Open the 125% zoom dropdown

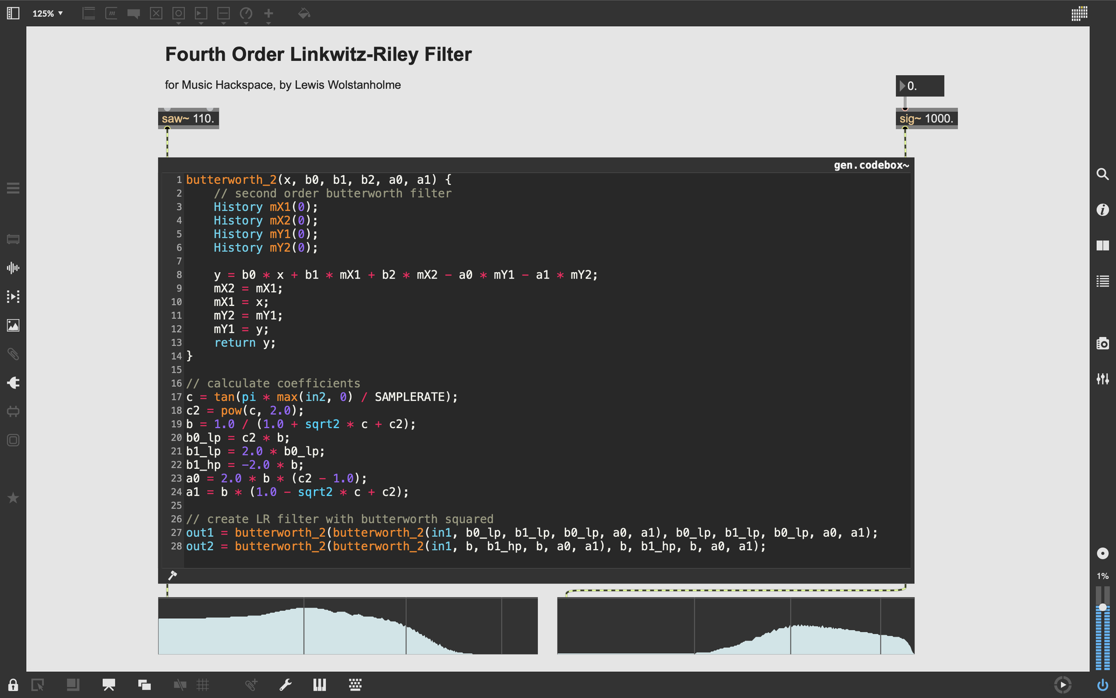48,13
